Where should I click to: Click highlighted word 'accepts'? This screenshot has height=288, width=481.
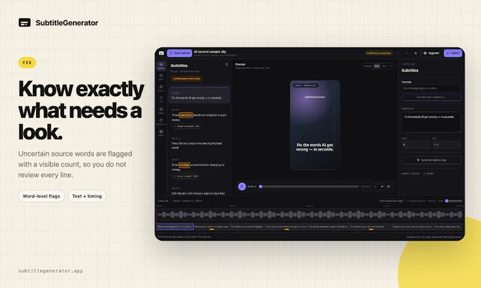(184, 165)
